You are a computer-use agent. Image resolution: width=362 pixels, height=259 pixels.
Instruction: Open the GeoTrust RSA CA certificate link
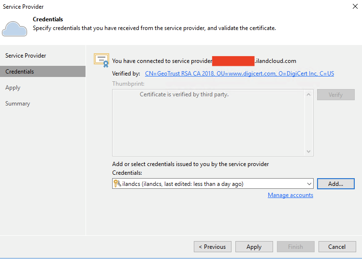(239, 74)
